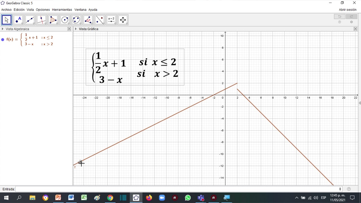Image resolution: width=361 pixels, height=203 pixels.
Task: Open the Herramientas menu
Action: [x=62, y=10]
